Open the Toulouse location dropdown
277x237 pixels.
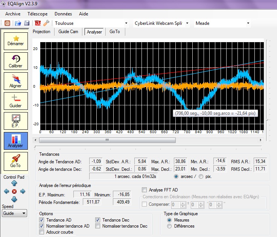(x=126, y=23)
